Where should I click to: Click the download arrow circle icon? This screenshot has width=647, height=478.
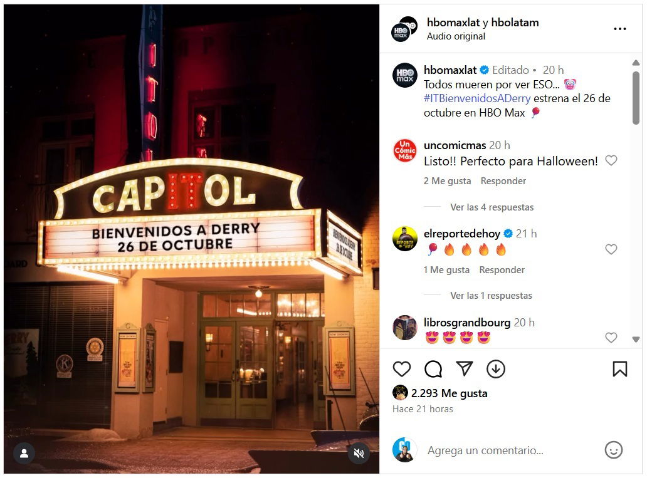(495, 369)
